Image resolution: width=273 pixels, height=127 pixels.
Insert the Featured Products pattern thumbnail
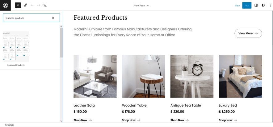16,46
